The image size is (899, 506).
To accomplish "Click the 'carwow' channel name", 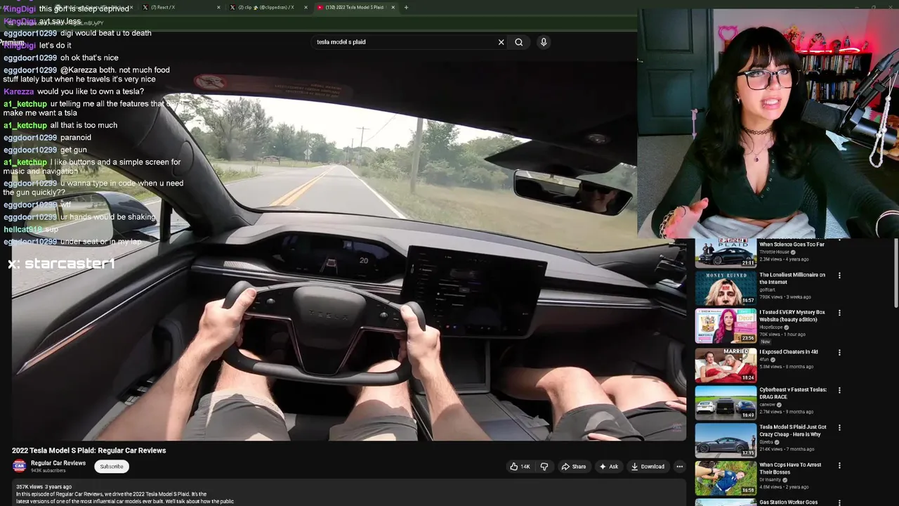I will tap(768, 404).
